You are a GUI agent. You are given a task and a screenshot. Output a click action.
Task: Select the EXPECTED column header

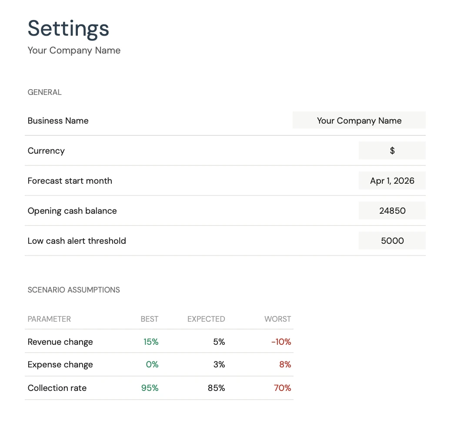click(206, 319)
